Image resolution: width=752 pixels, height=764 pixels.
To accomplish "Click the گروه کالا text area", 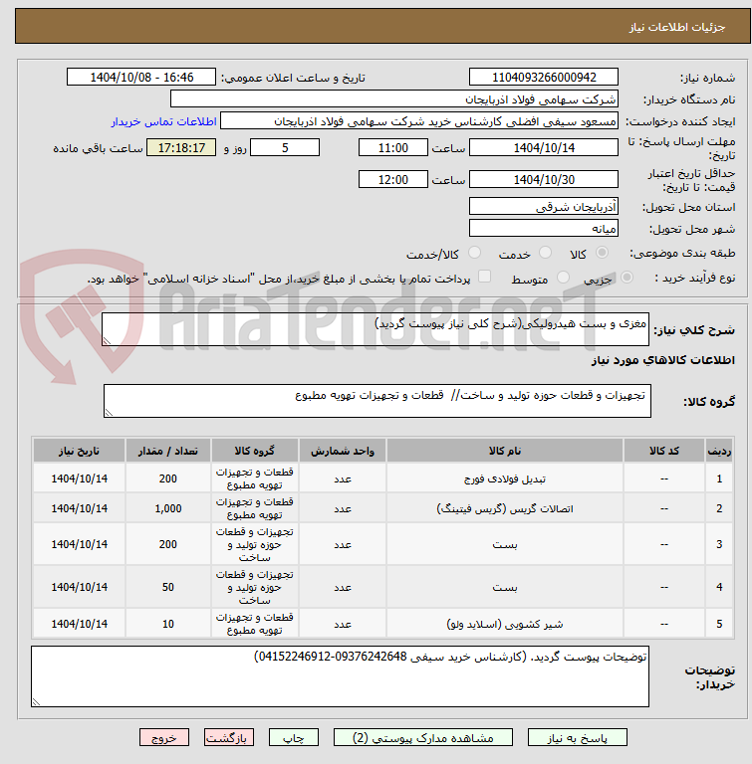I will (377, 401).
